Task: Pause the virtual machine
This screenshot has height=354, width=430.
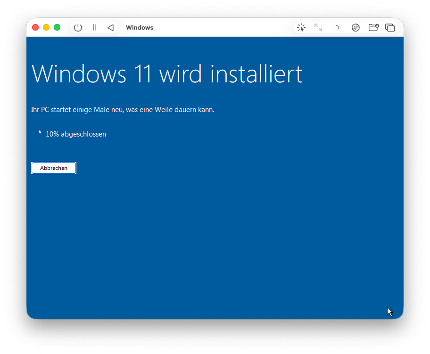Action: (94, 28)
